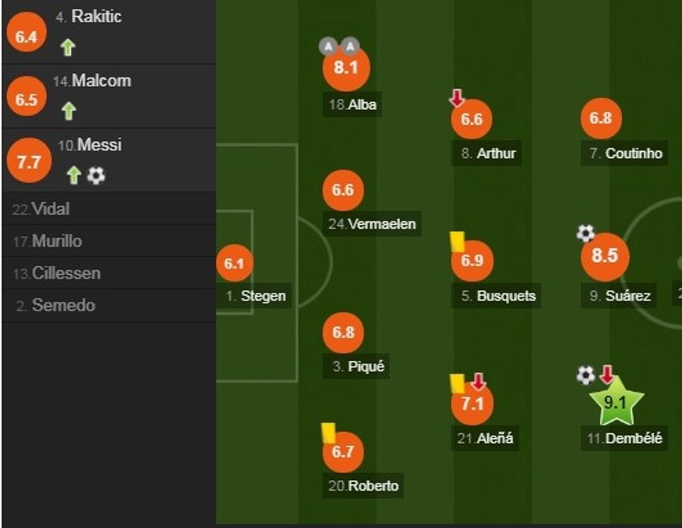Viewport: 682px width, 528px height.
Task: Click the red substitution arrow above Aleñá
Action: click(478, 381)
